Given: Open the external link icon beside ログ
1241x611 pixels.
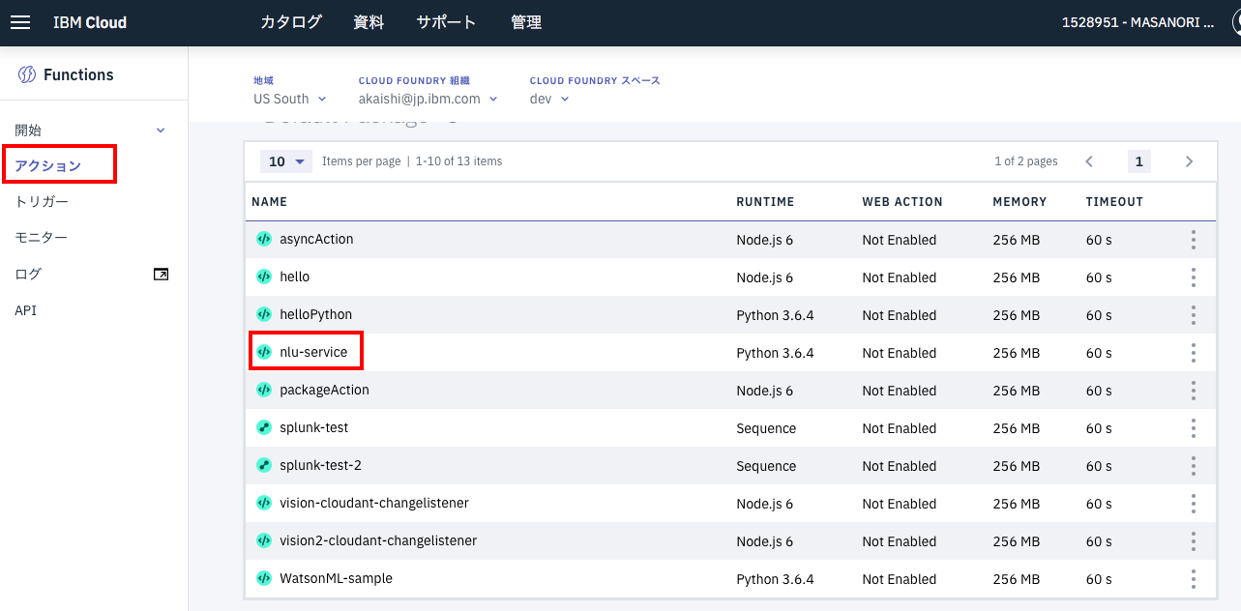Looking at the screenshot, I should pos(159,274).
